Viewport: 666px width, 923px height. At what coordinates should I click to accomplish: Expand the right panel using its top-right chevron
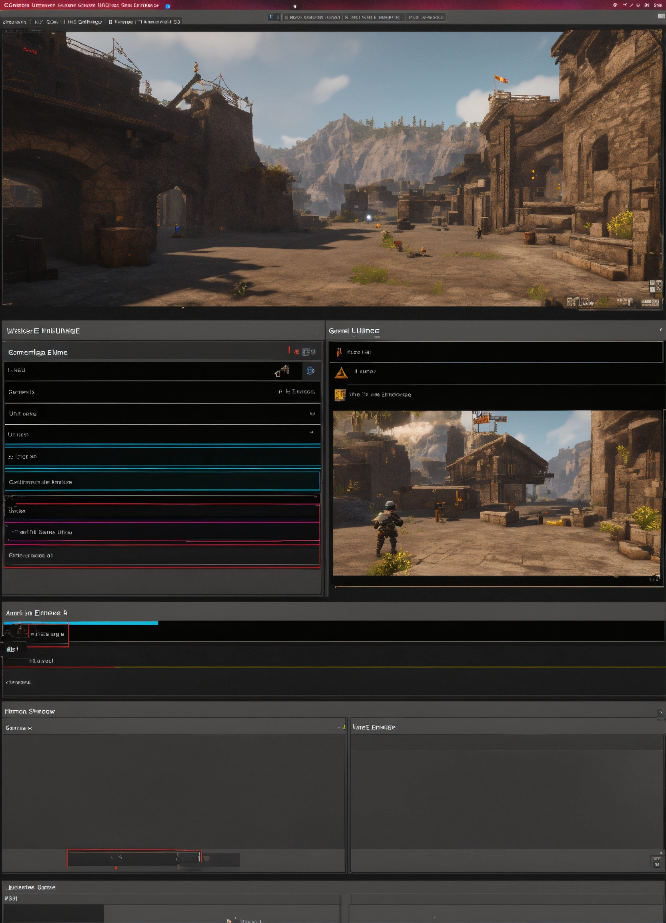660,330
